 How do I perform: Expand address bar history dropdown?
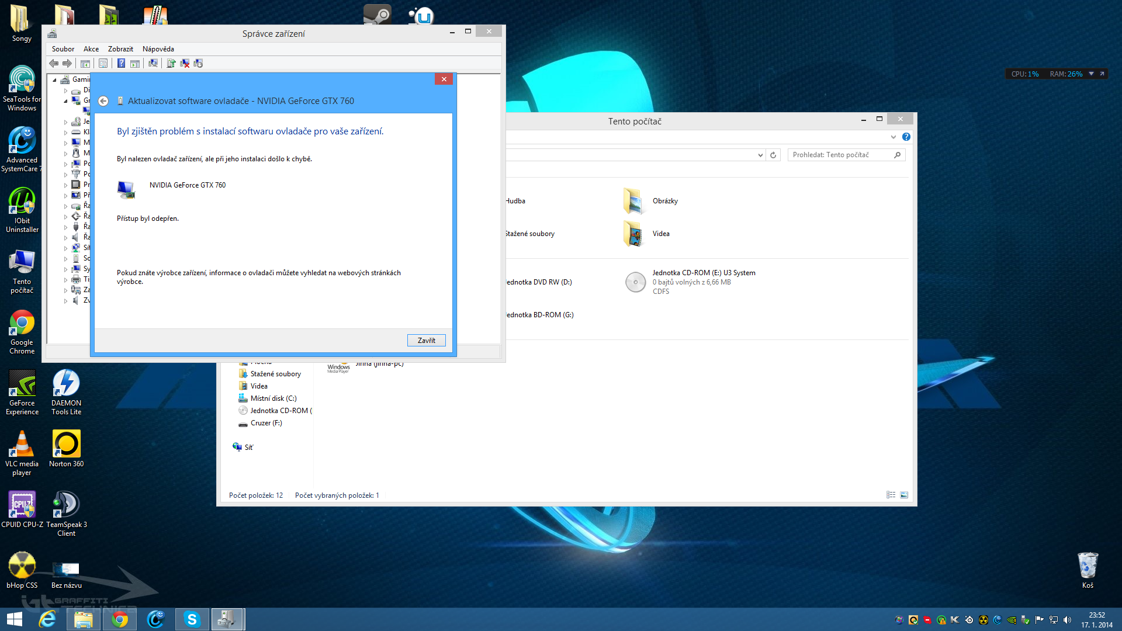760,155
